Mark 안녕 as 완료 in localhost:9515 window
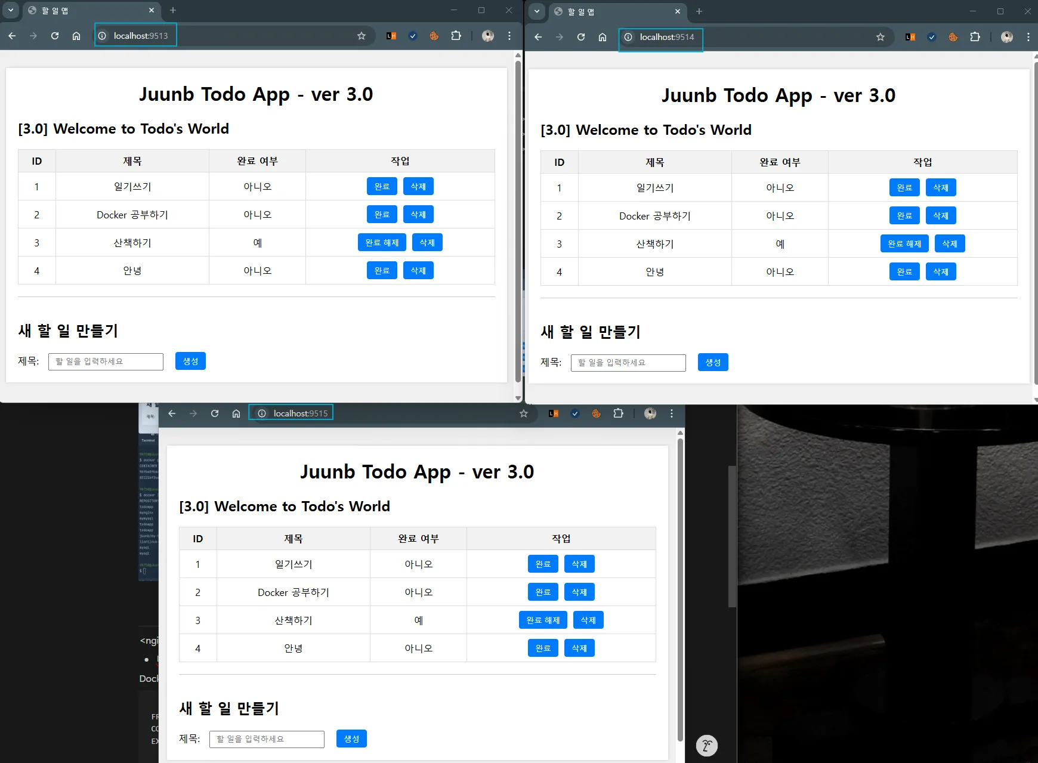 543,648
